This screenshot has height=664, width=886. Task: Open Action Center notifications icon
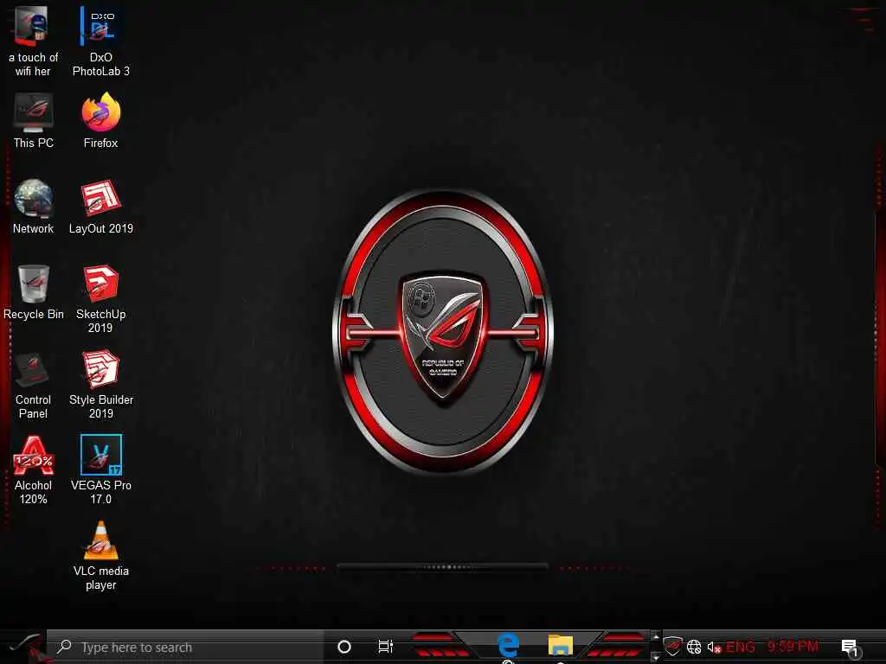[851, 648]
